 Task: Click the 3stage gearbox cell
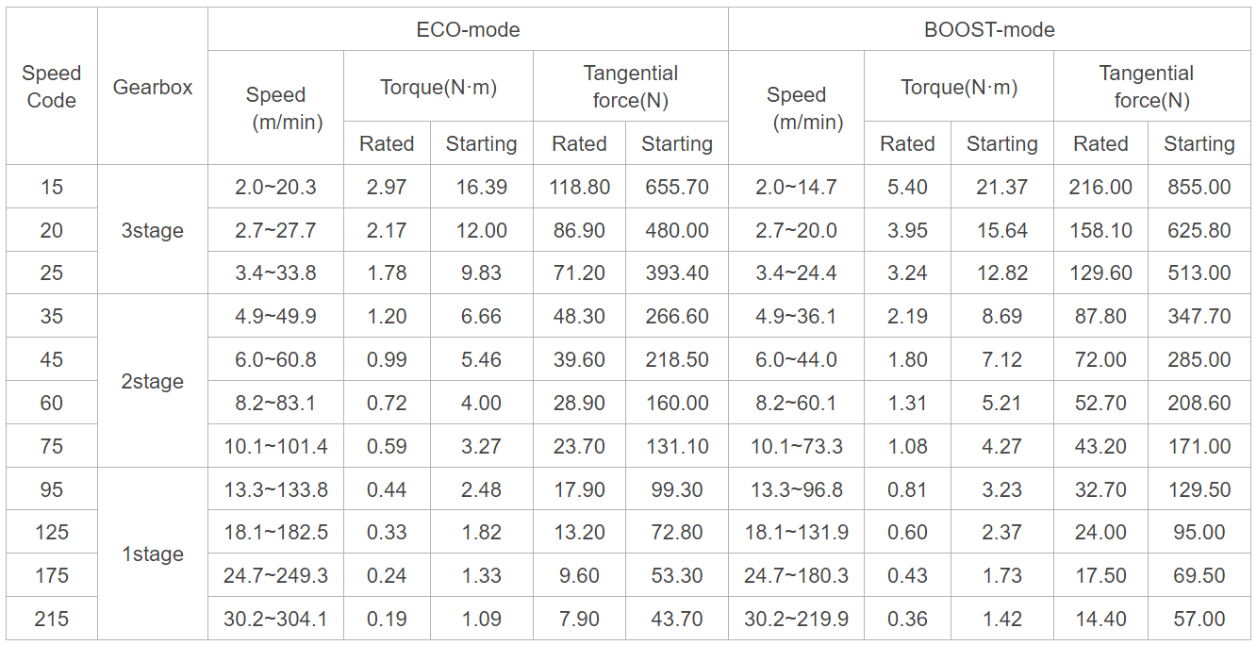153,230
